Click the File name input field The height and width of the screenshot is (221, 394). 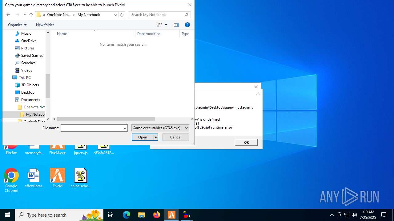[x=92, y=128]
